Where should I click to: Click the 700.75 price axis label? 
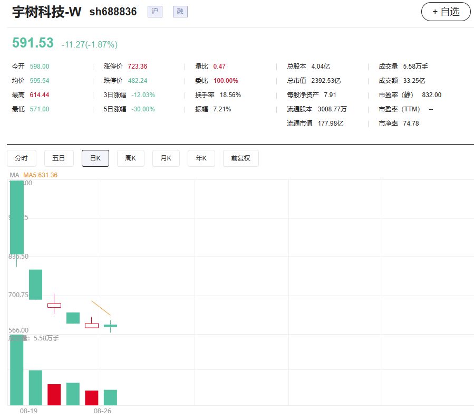[18, 295]
